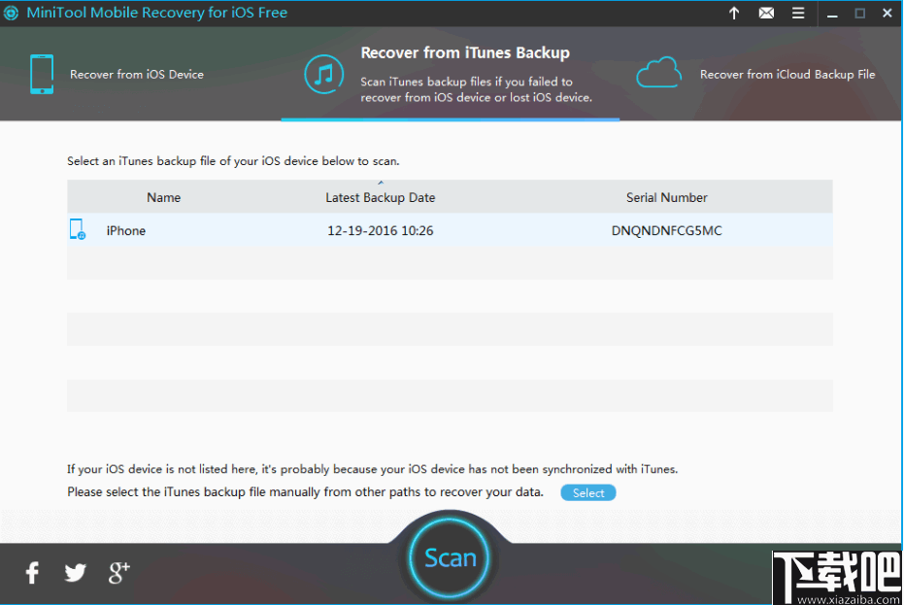Open the Google+ share icon
Viewport: 904px width, 605px height.
click(x=117, y=573)
